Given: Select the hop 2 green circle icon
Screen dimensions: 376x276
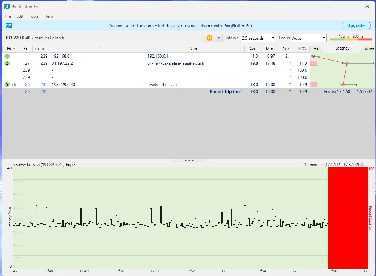Looking at the screenshot, I should tap(7, 63).
